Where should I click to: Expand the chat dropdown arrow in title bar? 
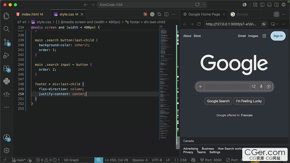pyautogui.click(x=204, y=5)
